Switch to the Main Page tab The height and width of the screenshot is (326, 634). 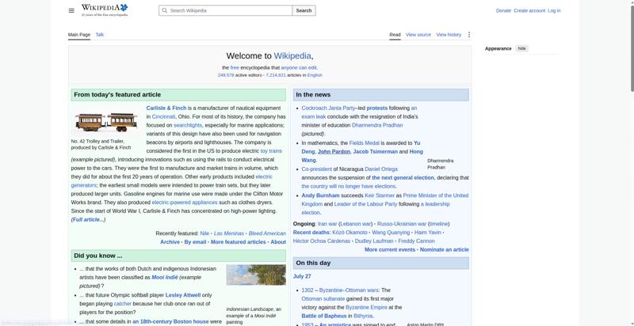click(x=79, y=35)
